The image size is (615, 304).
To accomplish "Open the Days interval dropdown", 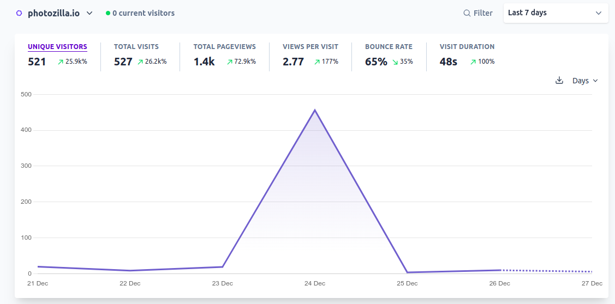I will point(585,81).
